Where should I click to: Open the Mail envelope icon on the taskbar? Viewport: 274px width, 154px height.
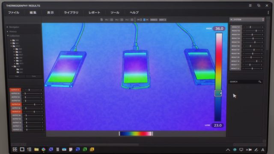(64, 149)
